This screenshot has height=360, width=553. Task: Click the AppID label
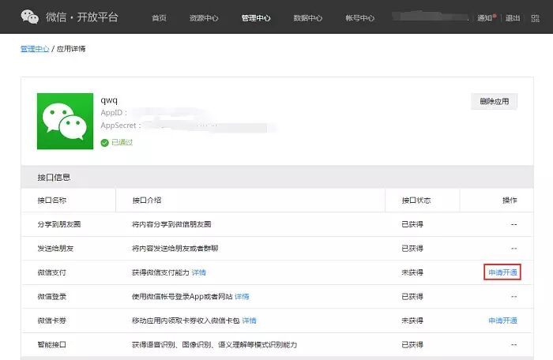coord(114,113)
